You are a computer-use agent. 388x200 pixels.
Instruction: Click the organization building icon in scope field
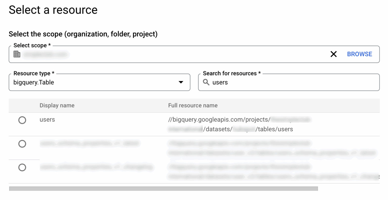point(17,54)
